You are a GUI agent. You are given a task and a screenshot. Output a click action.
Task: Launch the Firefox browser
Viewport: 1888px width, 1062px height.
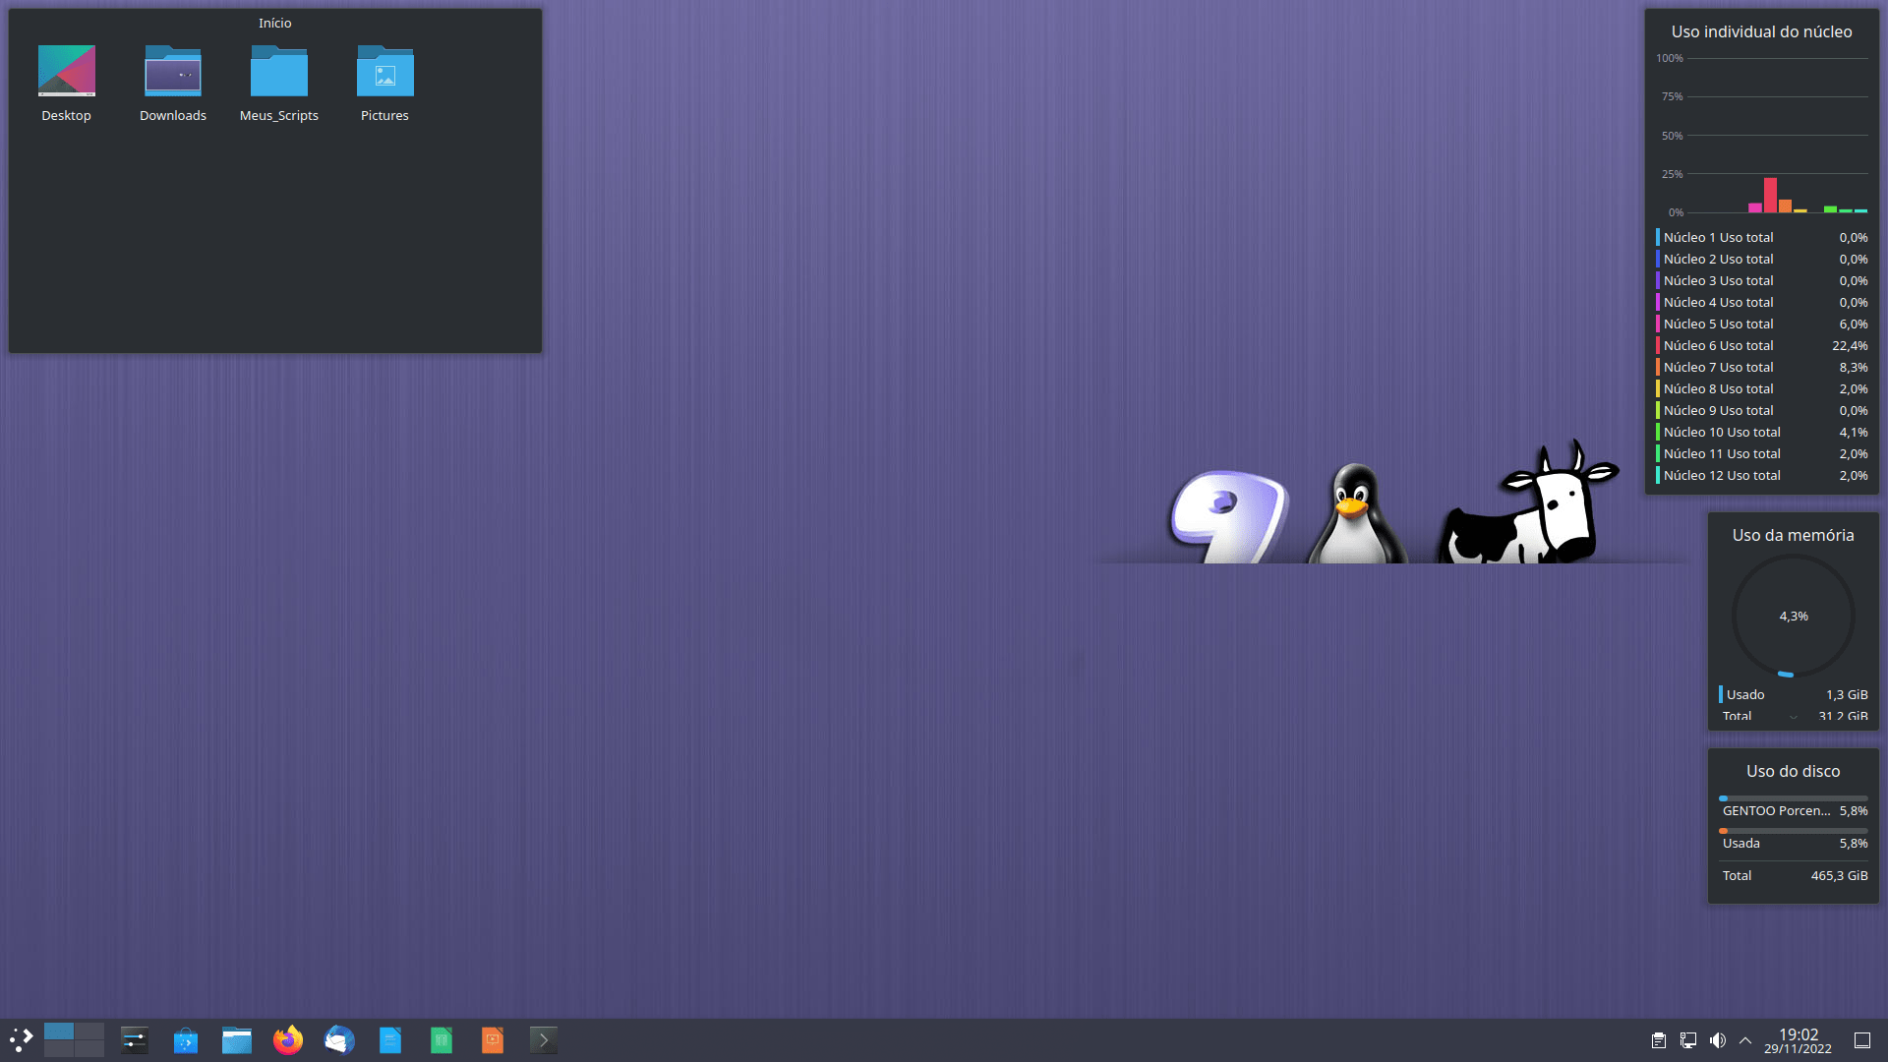pyautogui.click(x=288, y=1039)
